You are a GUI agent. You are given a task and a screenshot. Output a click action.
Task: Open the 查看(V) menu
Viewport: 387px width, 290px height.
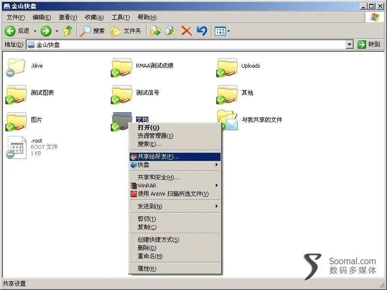pos(68,17)
